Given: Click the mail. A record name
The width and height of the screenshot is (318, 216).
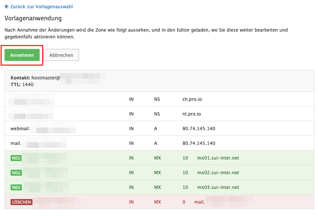Looking at the screenshot, I should click(16, 143).
